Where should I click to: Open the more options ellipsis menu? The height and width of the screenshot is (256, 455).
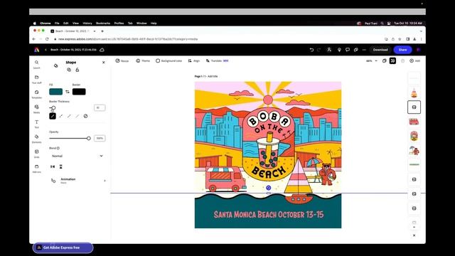[x=364, y=50]
